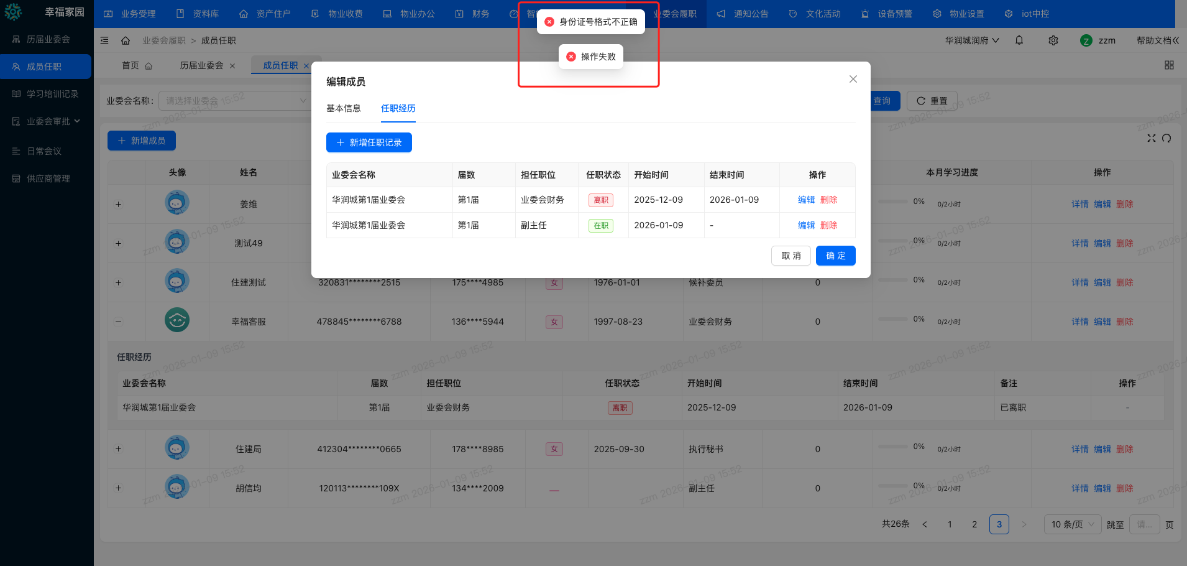Open the 10 条/页 page size dropdown
The width and height of the screenshot is (1187, 566).
coord(1072,524)
